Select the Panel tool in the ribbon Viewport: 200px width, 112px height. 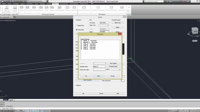52,8
